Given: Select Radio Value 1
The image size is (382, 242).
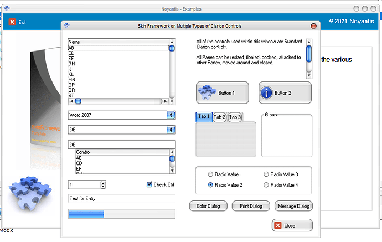Looking at the screenshot, I should [225, 174].
